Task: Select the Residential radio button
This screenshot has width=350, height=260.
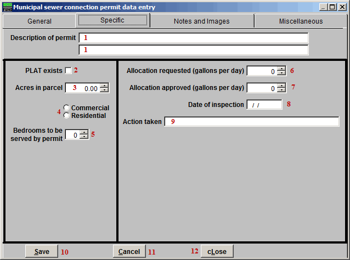Action: point(66,115)
